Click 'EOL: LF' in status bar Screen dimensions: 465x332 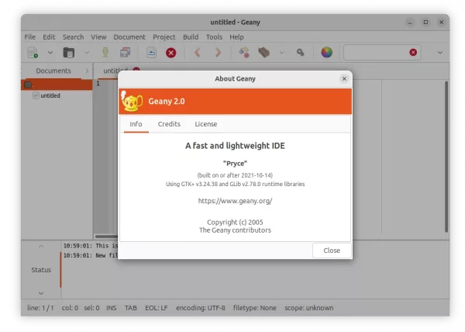click(157, 308)
